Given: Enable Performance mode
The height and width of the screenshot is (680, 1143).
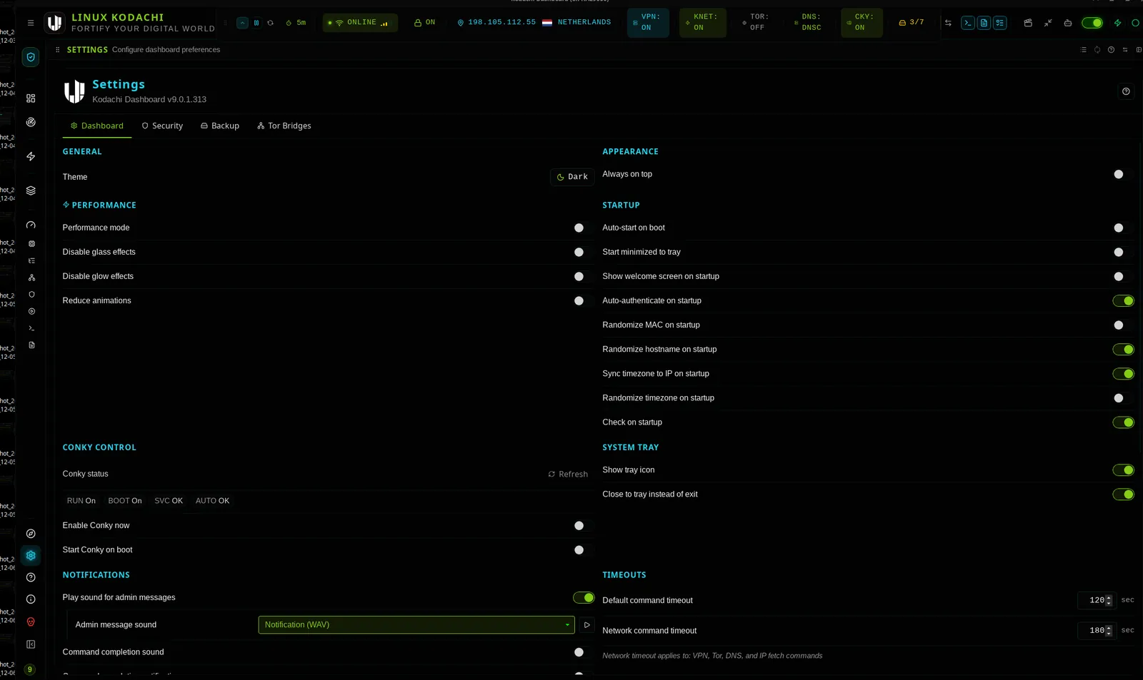Looking at the screenshot, I should point(584,228).
